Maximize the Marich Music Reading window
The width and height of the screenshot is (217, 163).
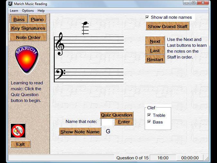coord(194,3)
